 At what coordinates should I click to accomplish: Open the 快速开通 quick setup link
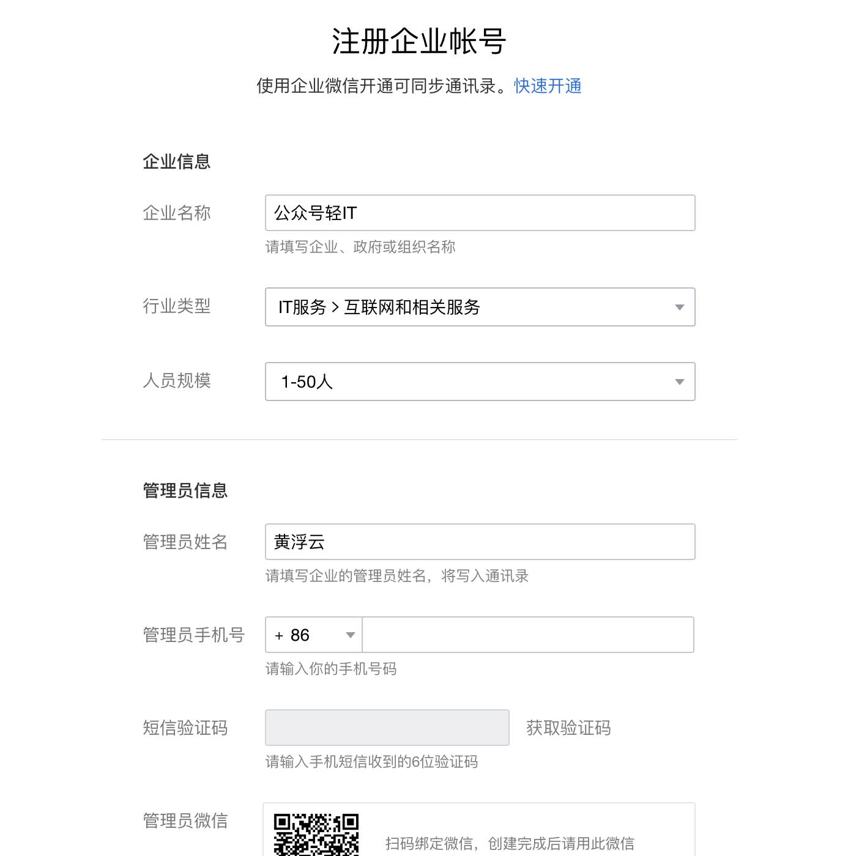(x=547, y=86)
